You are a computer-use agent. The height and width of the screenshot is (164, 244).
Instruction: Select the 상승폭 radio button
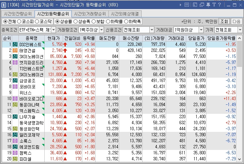point(76,21)
